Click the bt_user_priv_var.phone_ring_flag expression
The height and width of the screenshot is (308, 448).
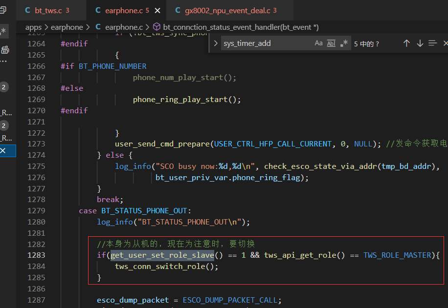[228, 178]
